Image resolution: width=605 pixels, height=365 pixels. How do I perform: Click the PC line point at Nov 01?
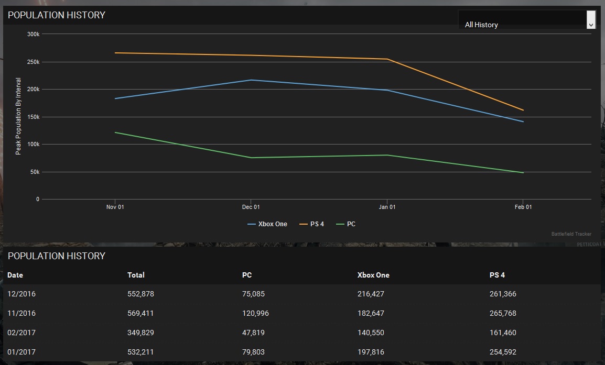115,132
